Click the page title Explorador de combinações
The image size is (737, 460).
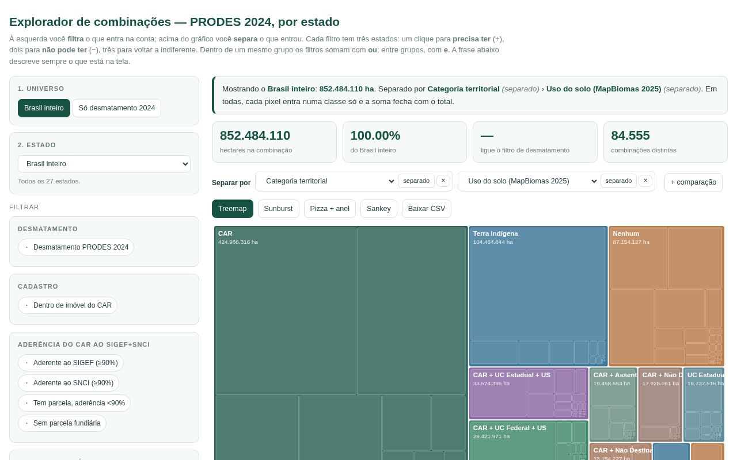pyautogui.click(x=174, y=22)
